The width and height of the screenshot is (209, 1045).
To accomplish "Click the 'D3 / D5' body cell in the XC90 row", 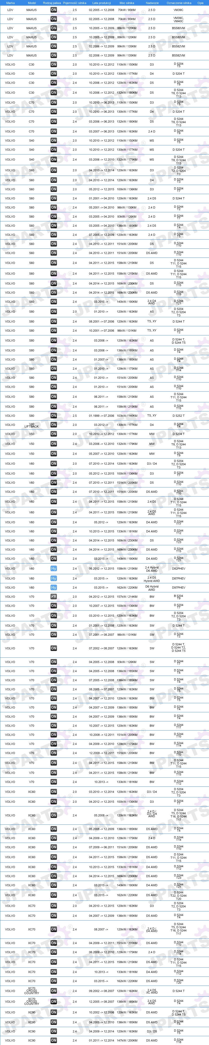I will (152, 1031).
